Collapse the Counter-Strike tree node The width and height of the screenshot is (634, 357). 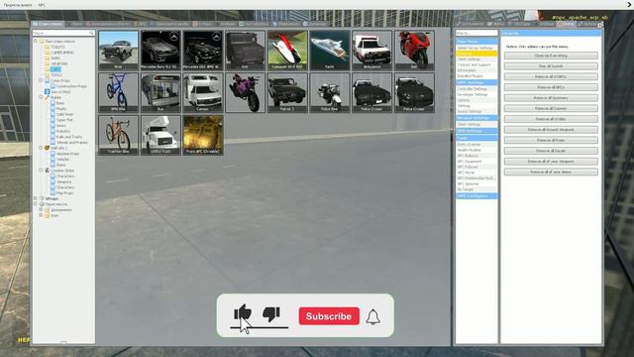(41, 171)
